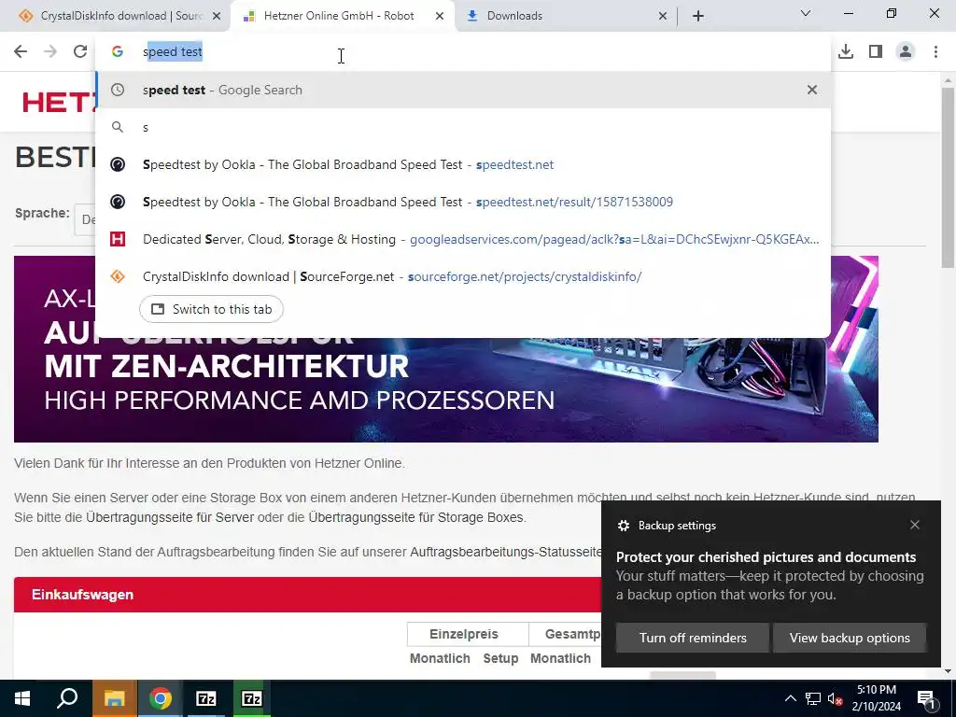Click 'View backup options' button
The image size is (956, 717).
850,638
